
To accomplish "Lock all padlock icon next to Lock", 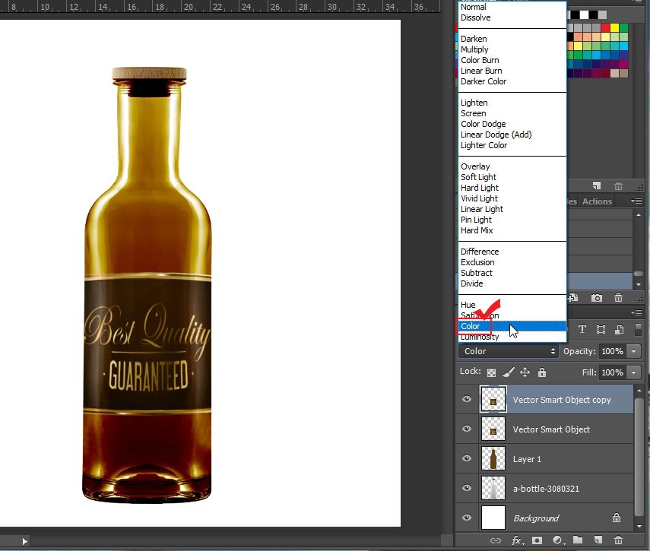I will tap(542, 372).
